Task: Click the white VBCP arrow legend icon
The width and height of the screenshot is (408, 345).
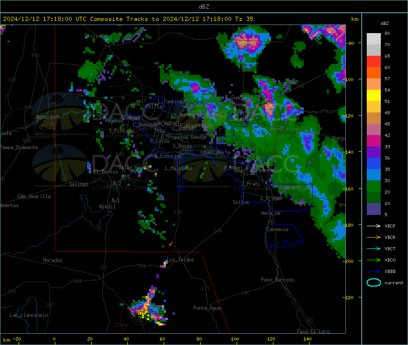Action: click(x=374, y=226)
